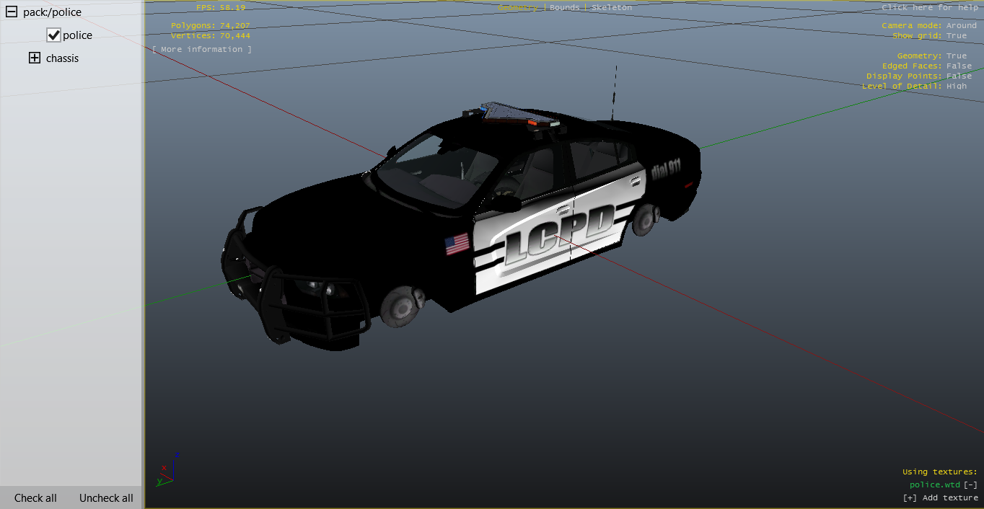
Task: Expand the More information section
Action: click(x=202, y=50)
